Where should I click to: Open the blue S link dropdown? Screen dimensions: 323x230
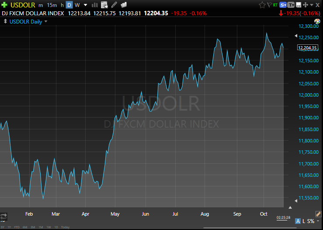(x=283, y=5)
